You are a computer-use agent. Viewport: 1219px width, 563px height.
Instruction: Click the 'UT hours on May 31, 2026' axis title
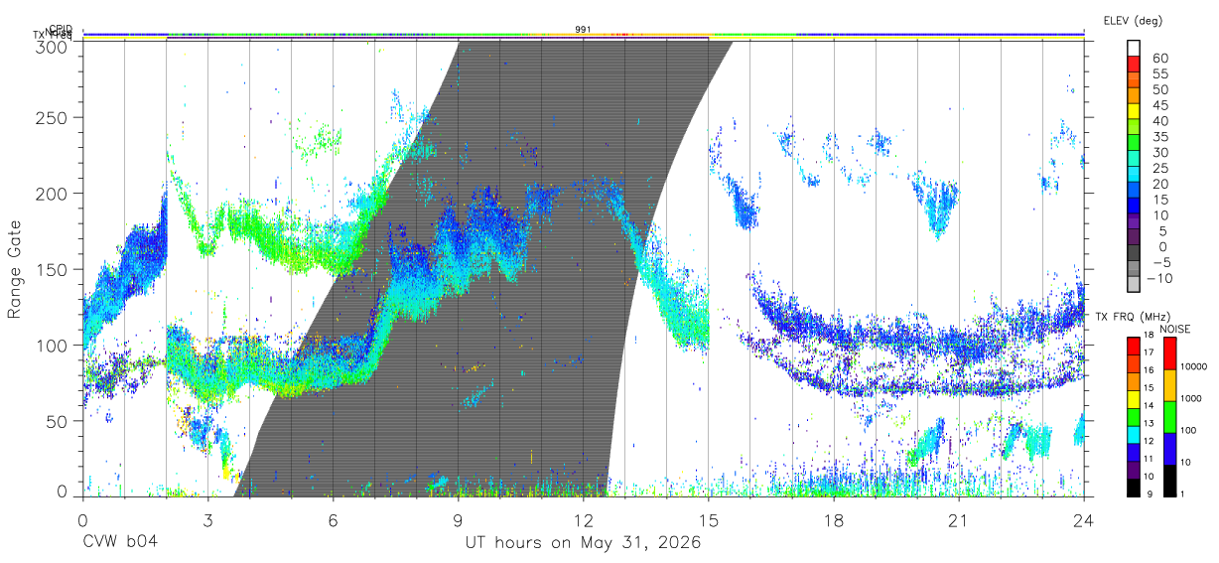tap(584, 543)
